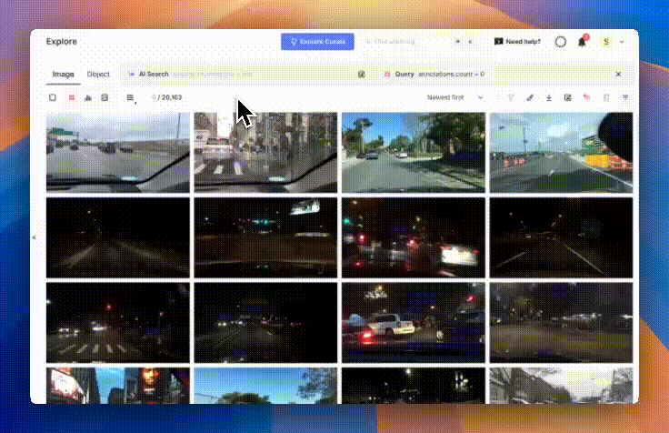This screenshot has width=669, height=433.
Task: Open the bar chart analytics view icon
Action: (x=88, y=97)
